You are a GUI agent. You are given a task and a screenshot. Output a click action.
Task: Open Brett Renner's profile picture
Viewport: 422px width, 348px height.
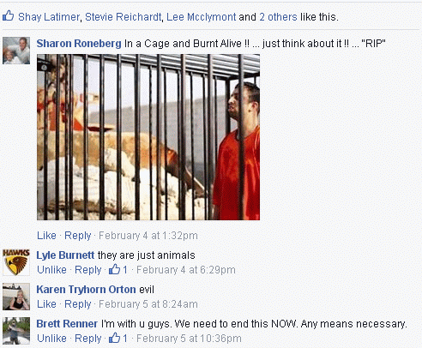pos(16,331)
